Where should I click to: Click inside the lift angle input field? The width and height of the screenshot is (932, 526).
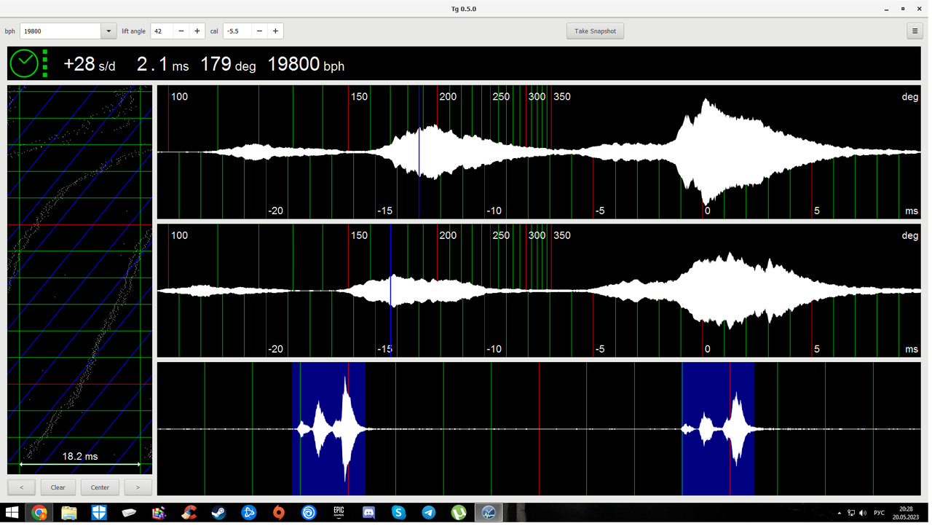(x=162, y=31)
